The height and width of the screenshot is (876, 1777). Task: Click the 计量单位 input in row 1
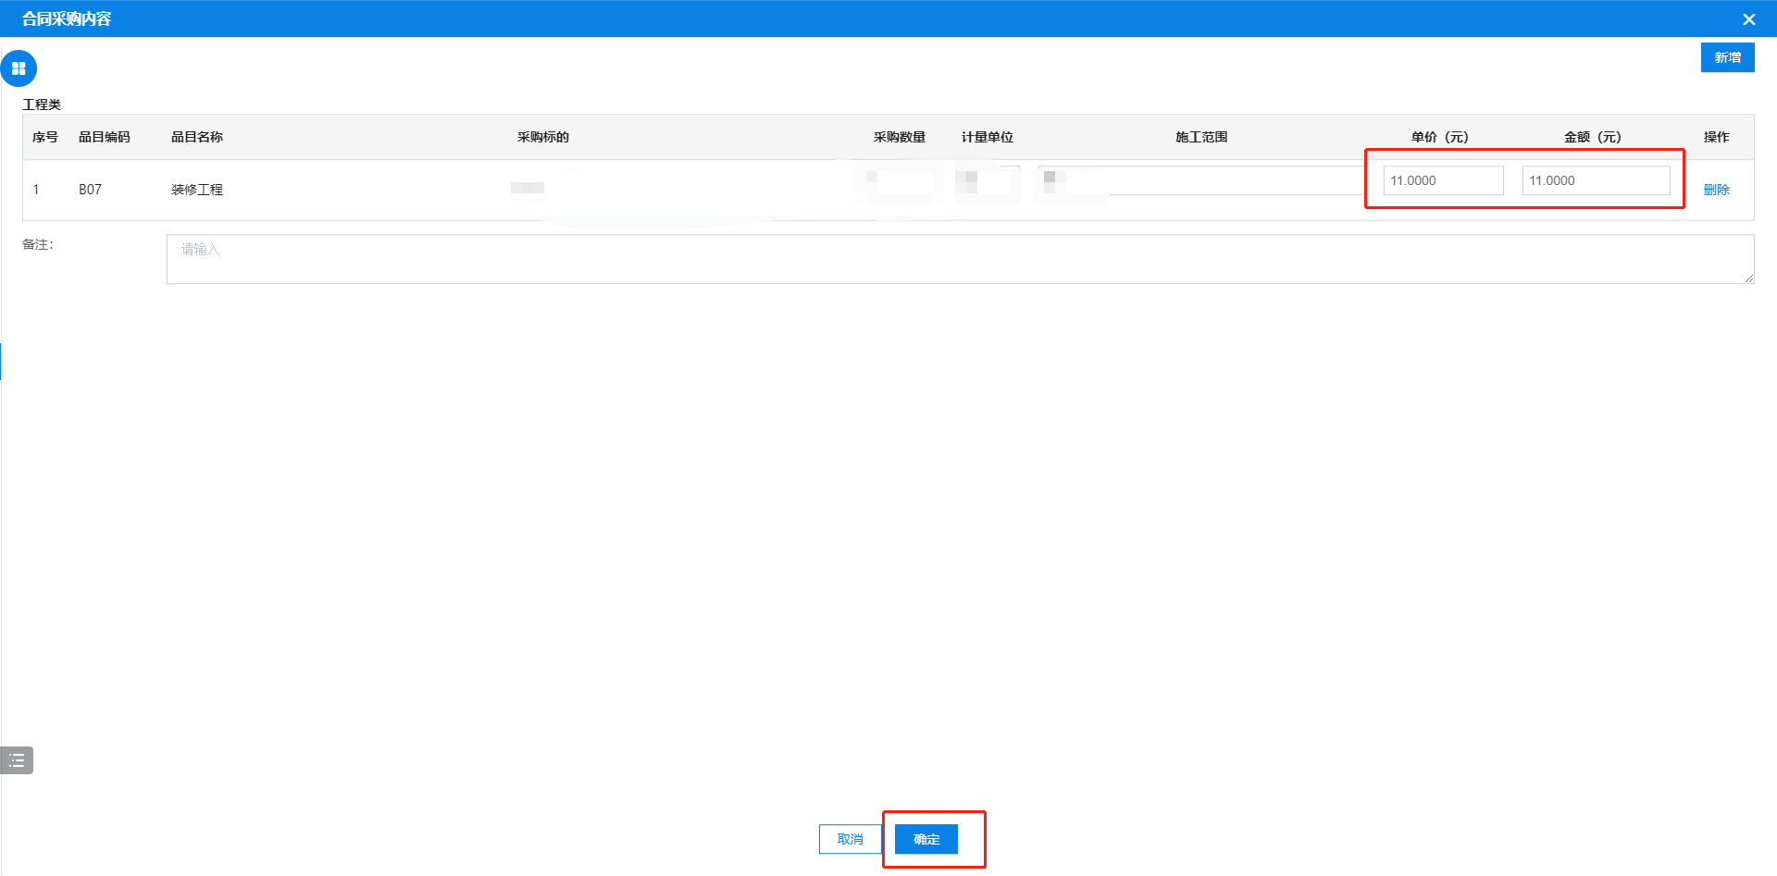coord(988,181)
